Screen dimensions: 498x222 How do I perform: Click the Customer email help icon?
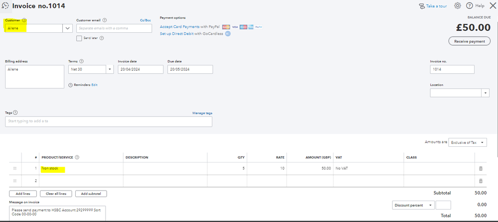pos(105,20)
